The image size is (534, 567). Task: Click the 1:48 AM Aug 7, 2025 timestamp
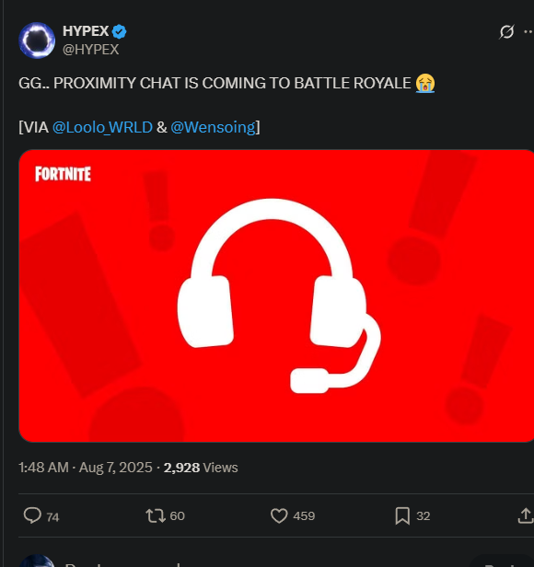click(x=86, y=468)
